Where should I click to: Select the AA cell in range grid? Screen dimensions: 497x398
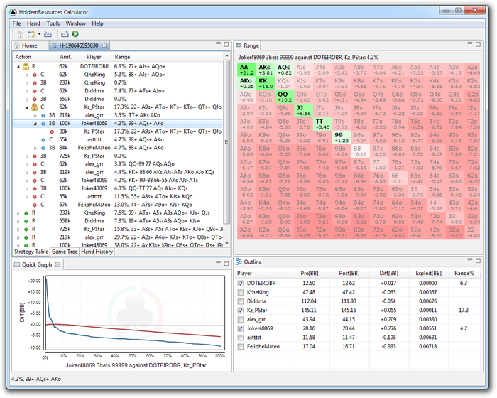[246, 70]
